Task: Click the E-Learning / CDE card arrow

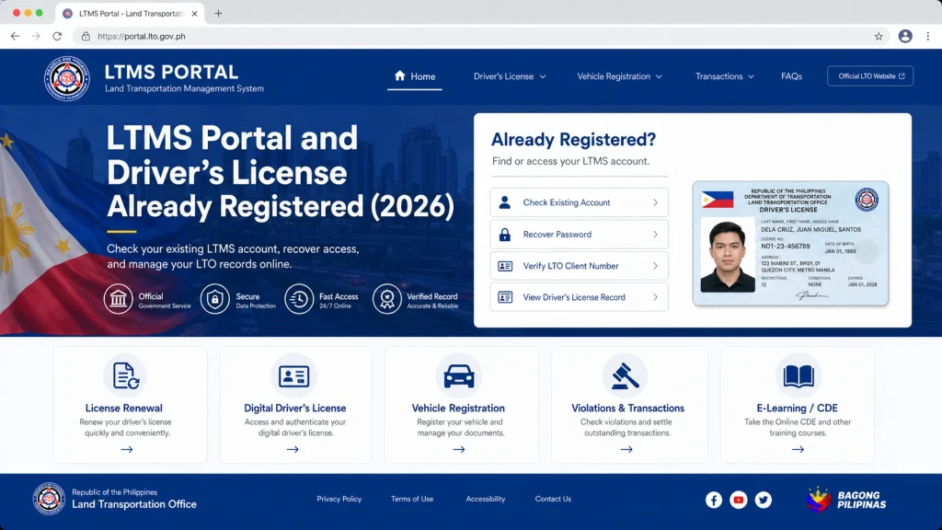Action: tap(798, 449)
